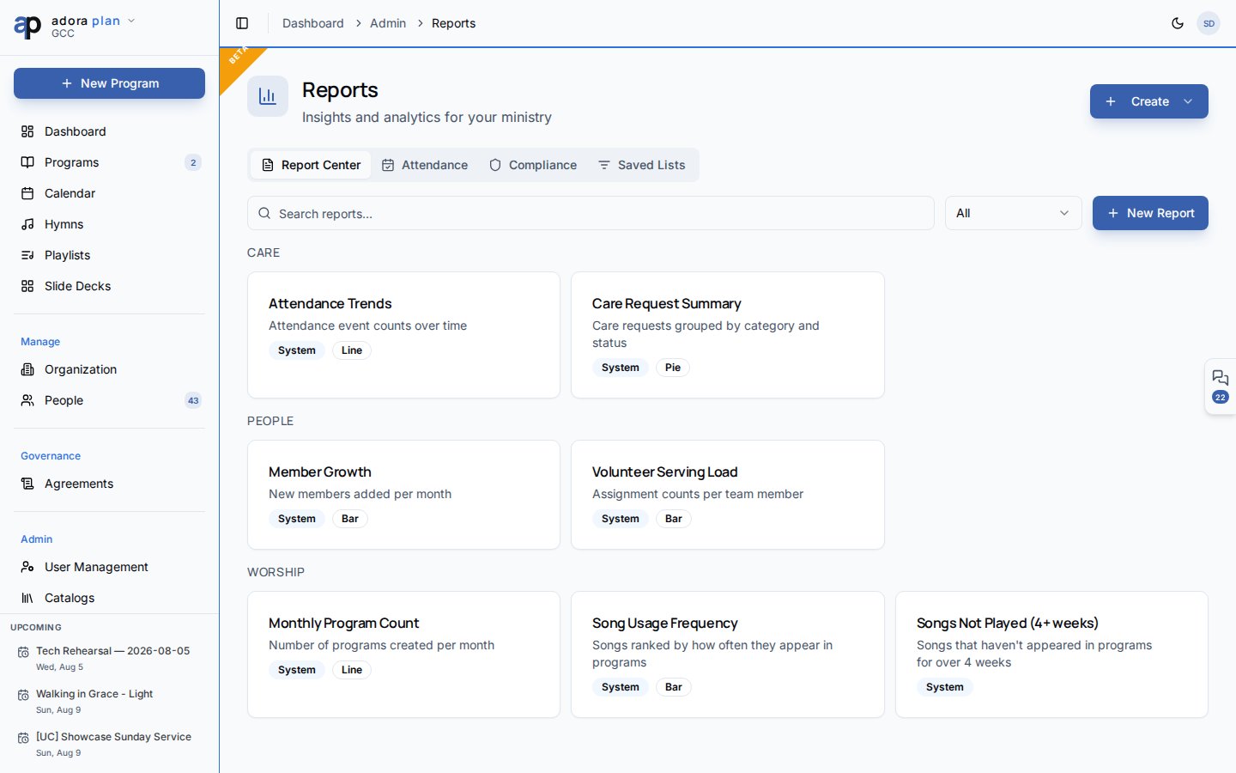The height and width of the screenshot is (773, 1236).
Task: Click the New Program button
Action: [x=109, y=83]
